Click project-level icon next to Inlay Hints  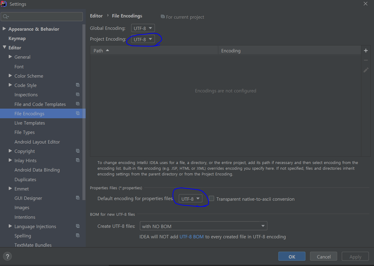point(78,160)
